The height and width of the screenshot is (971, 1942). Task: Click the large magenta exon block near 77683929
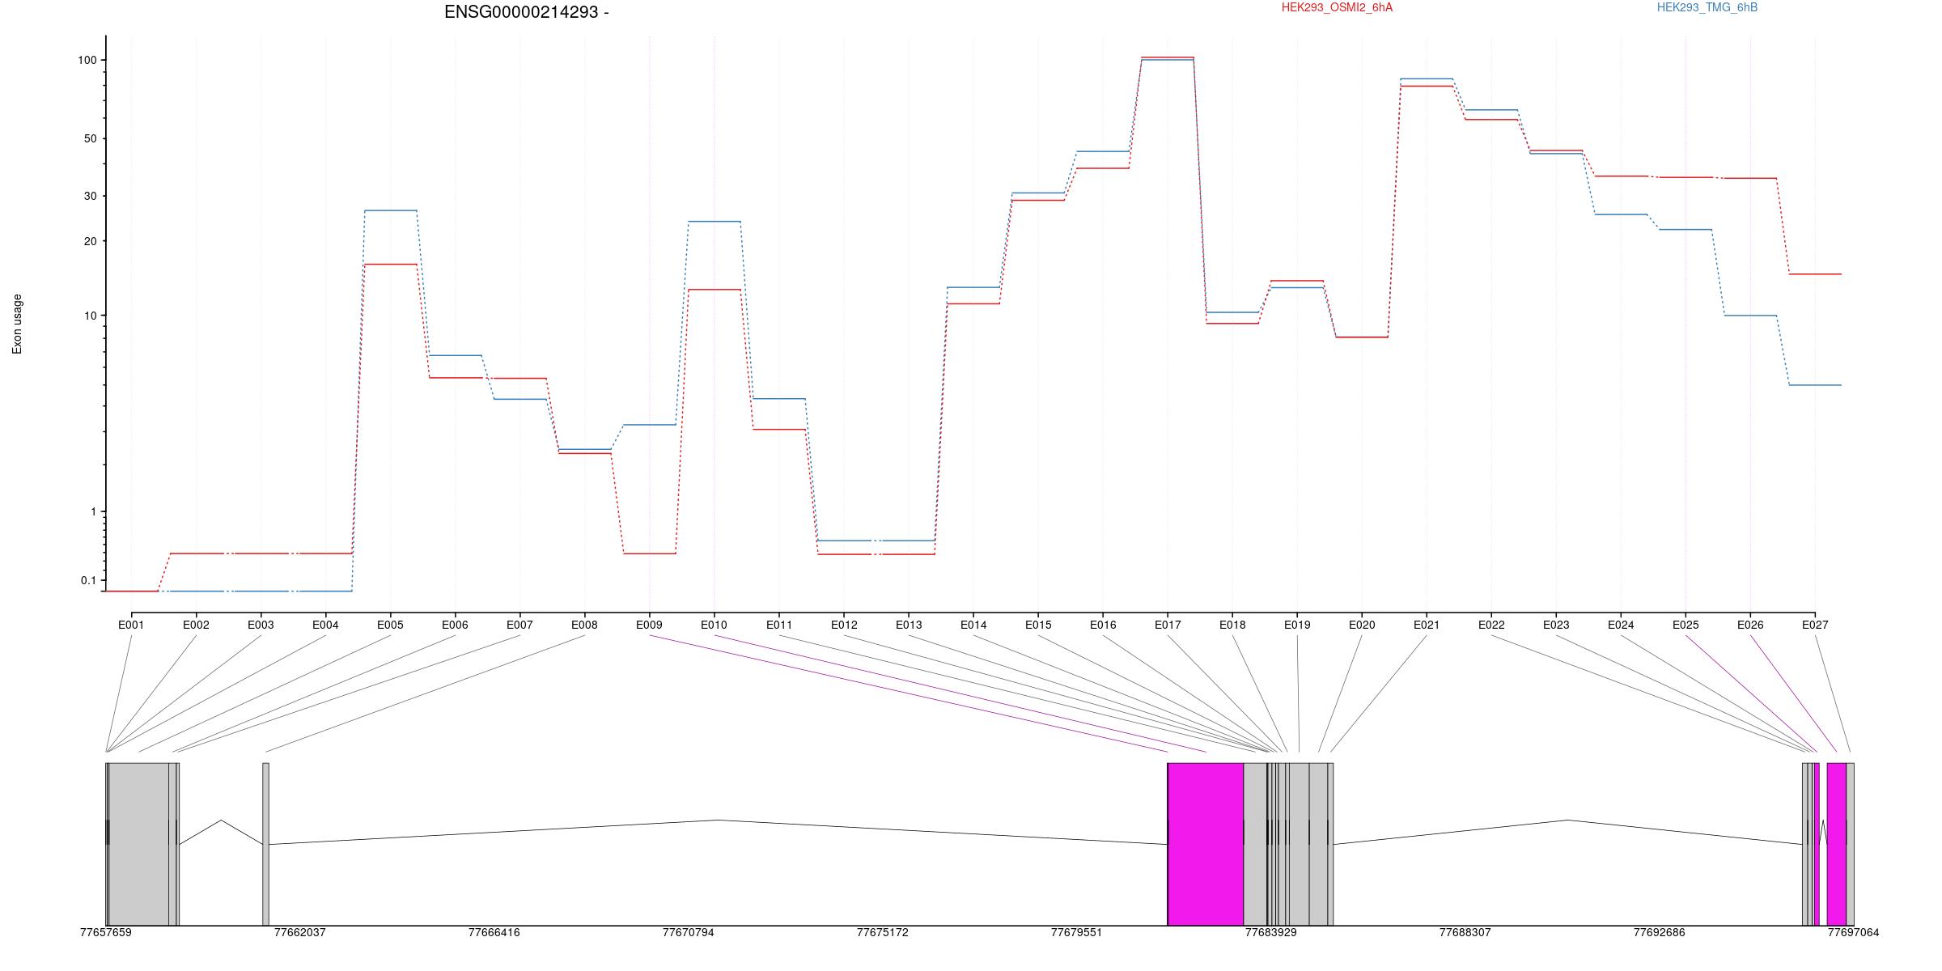[x=1206, y=844]
